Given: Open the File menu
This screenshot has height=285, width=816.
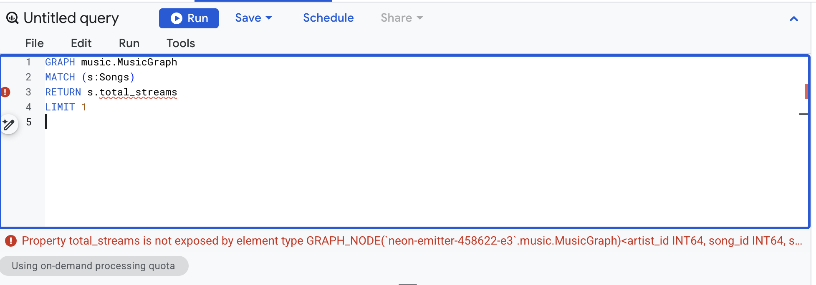Looking at the screenshot, I should click(34, 43).
